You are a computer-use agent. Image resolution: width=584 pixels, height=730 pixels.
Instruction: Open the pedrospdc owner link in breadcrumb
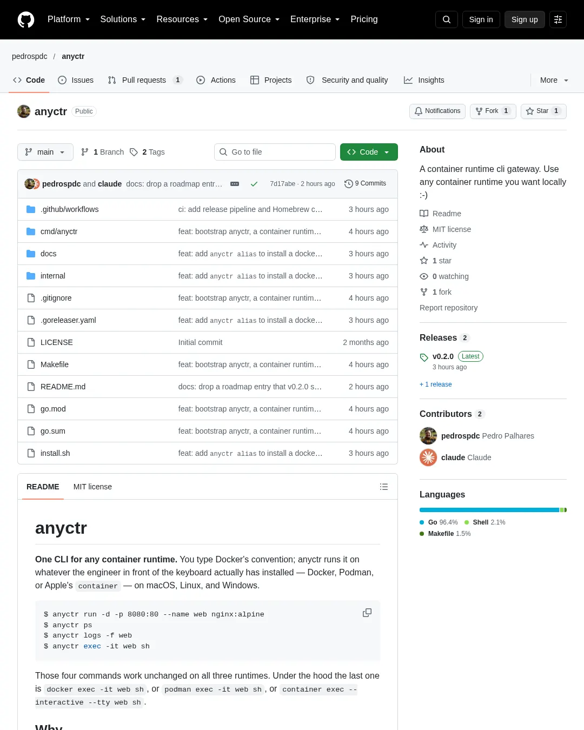(x=30, y=56)
